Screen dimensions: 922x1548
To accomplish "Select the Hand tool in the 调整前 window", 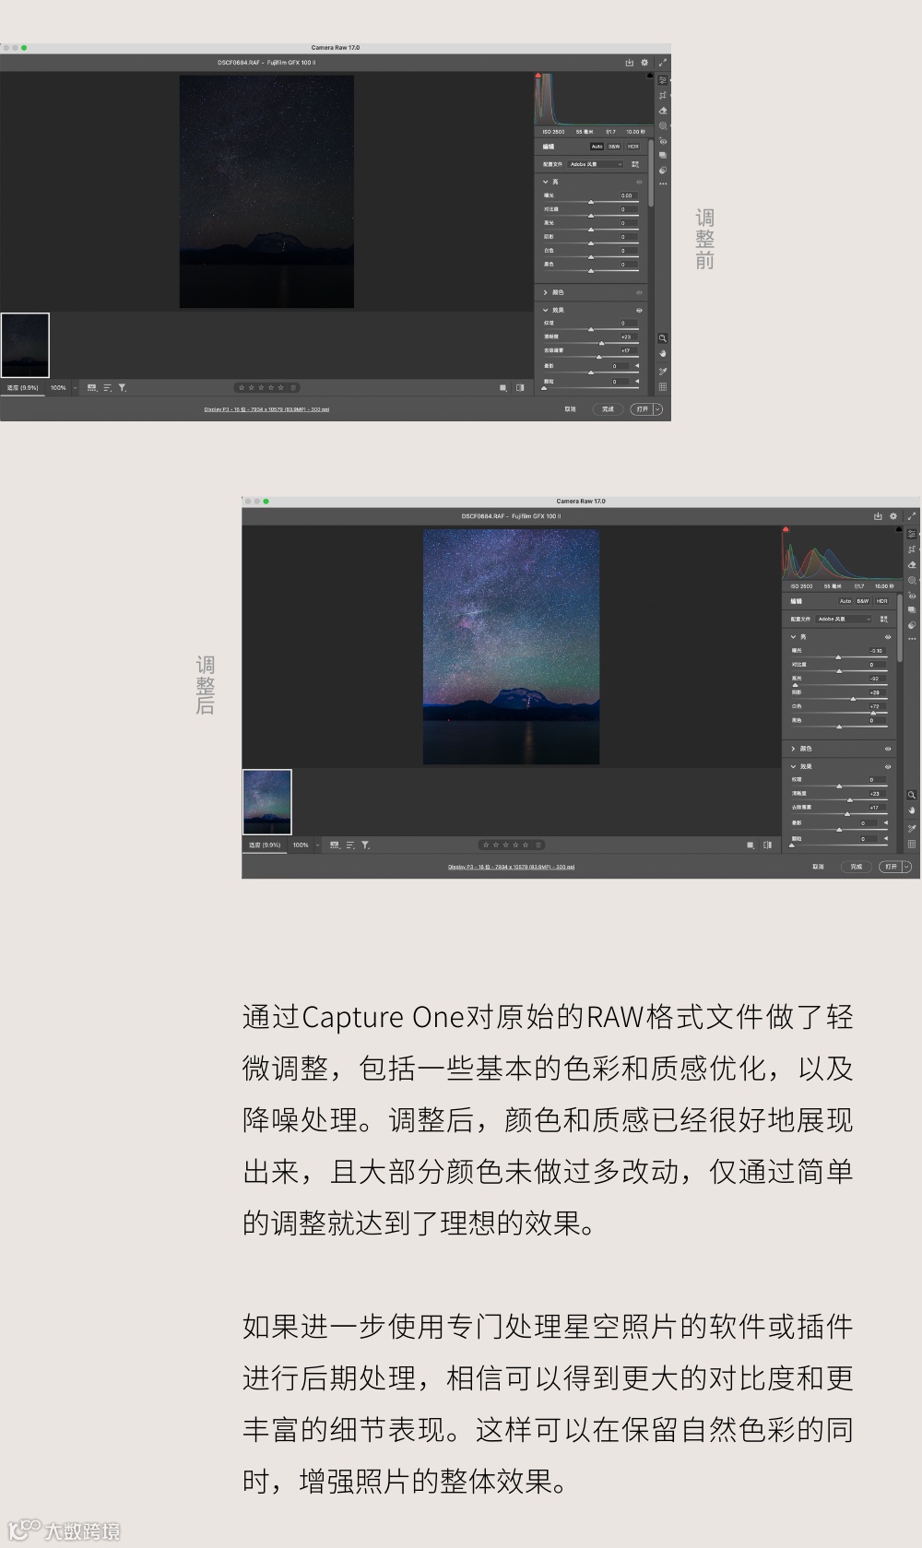I will point(663,353).
